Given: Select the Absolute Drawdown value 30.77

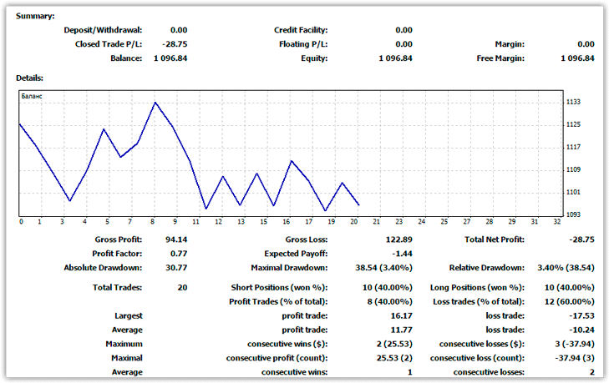Looking at the screenshot, I should [175, 269].
